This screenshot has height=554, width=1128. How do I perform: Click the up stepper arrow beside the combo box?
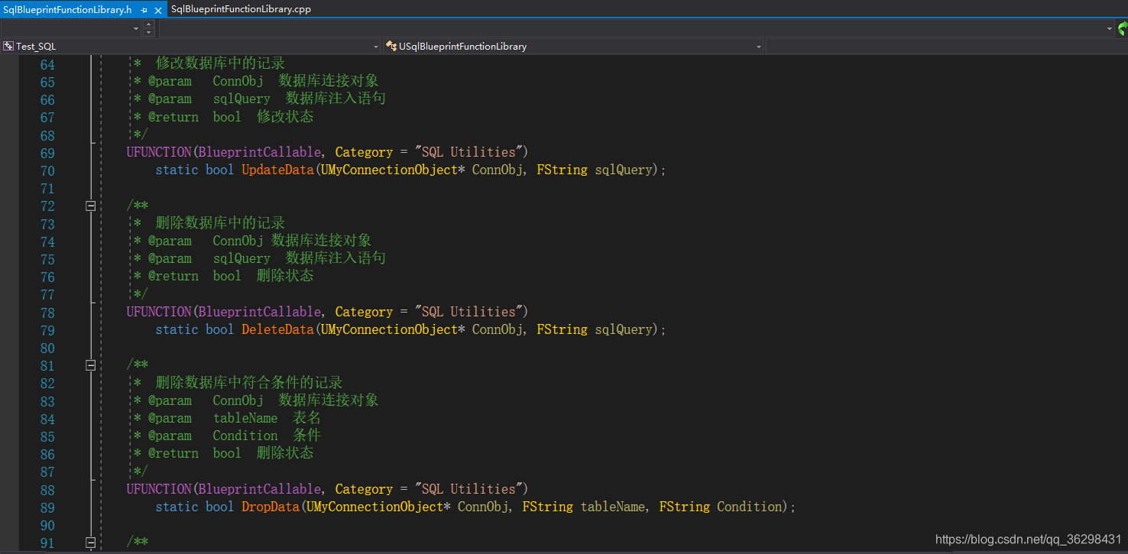tap(148, 25)
